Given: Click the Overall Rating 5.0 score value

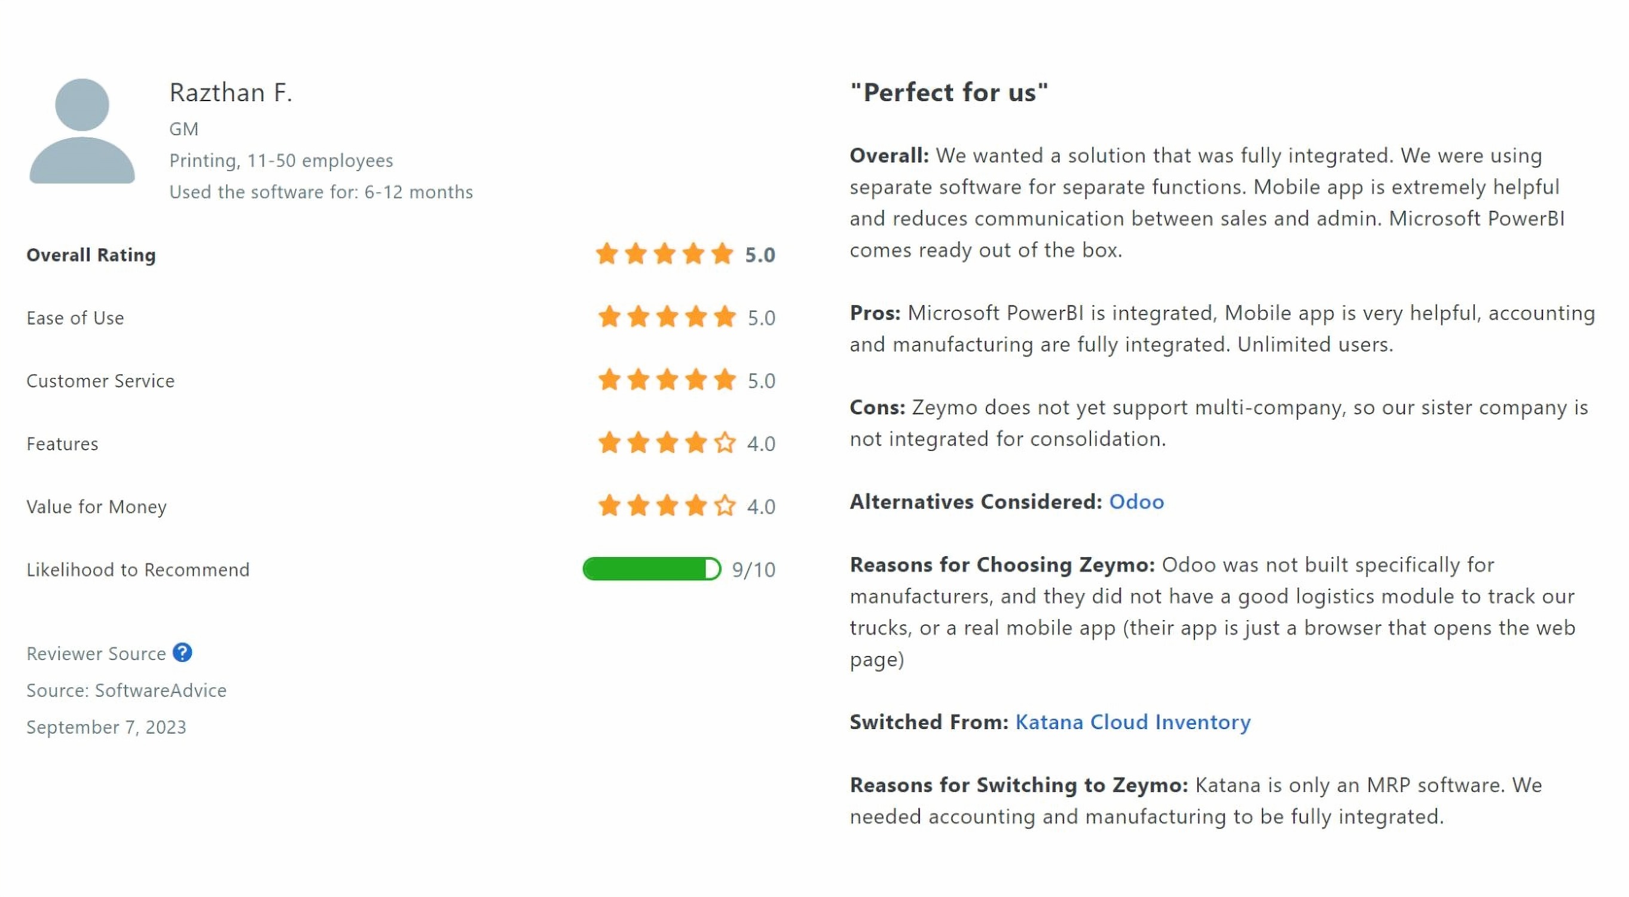Looking at the screenshot, I should point(759,255).
